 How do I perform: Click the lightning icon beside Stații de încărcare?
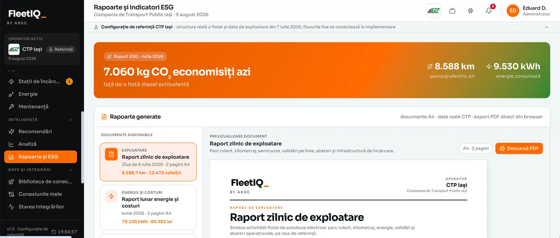[12, 82]
